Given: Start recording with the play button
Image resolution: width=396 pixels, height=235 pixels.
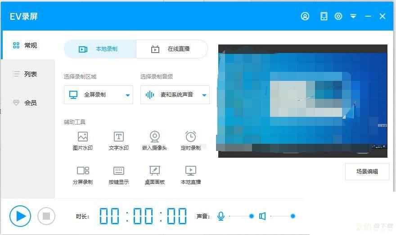Looking at the screenshot, I should [20, 216].
